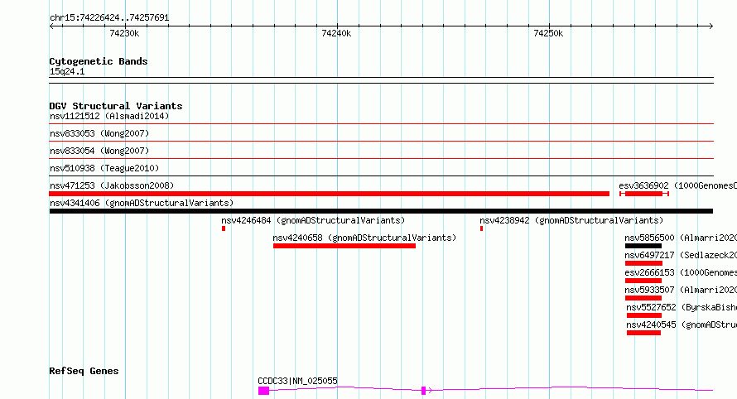This screenshot has width=737, height=399.
Task: Click the black nsv4341406 full-width bar
Action: pyautogui.click(x=381, y=211)
